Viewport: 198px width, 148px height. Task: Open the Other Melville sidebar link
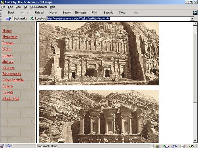[x=13, y=80]
